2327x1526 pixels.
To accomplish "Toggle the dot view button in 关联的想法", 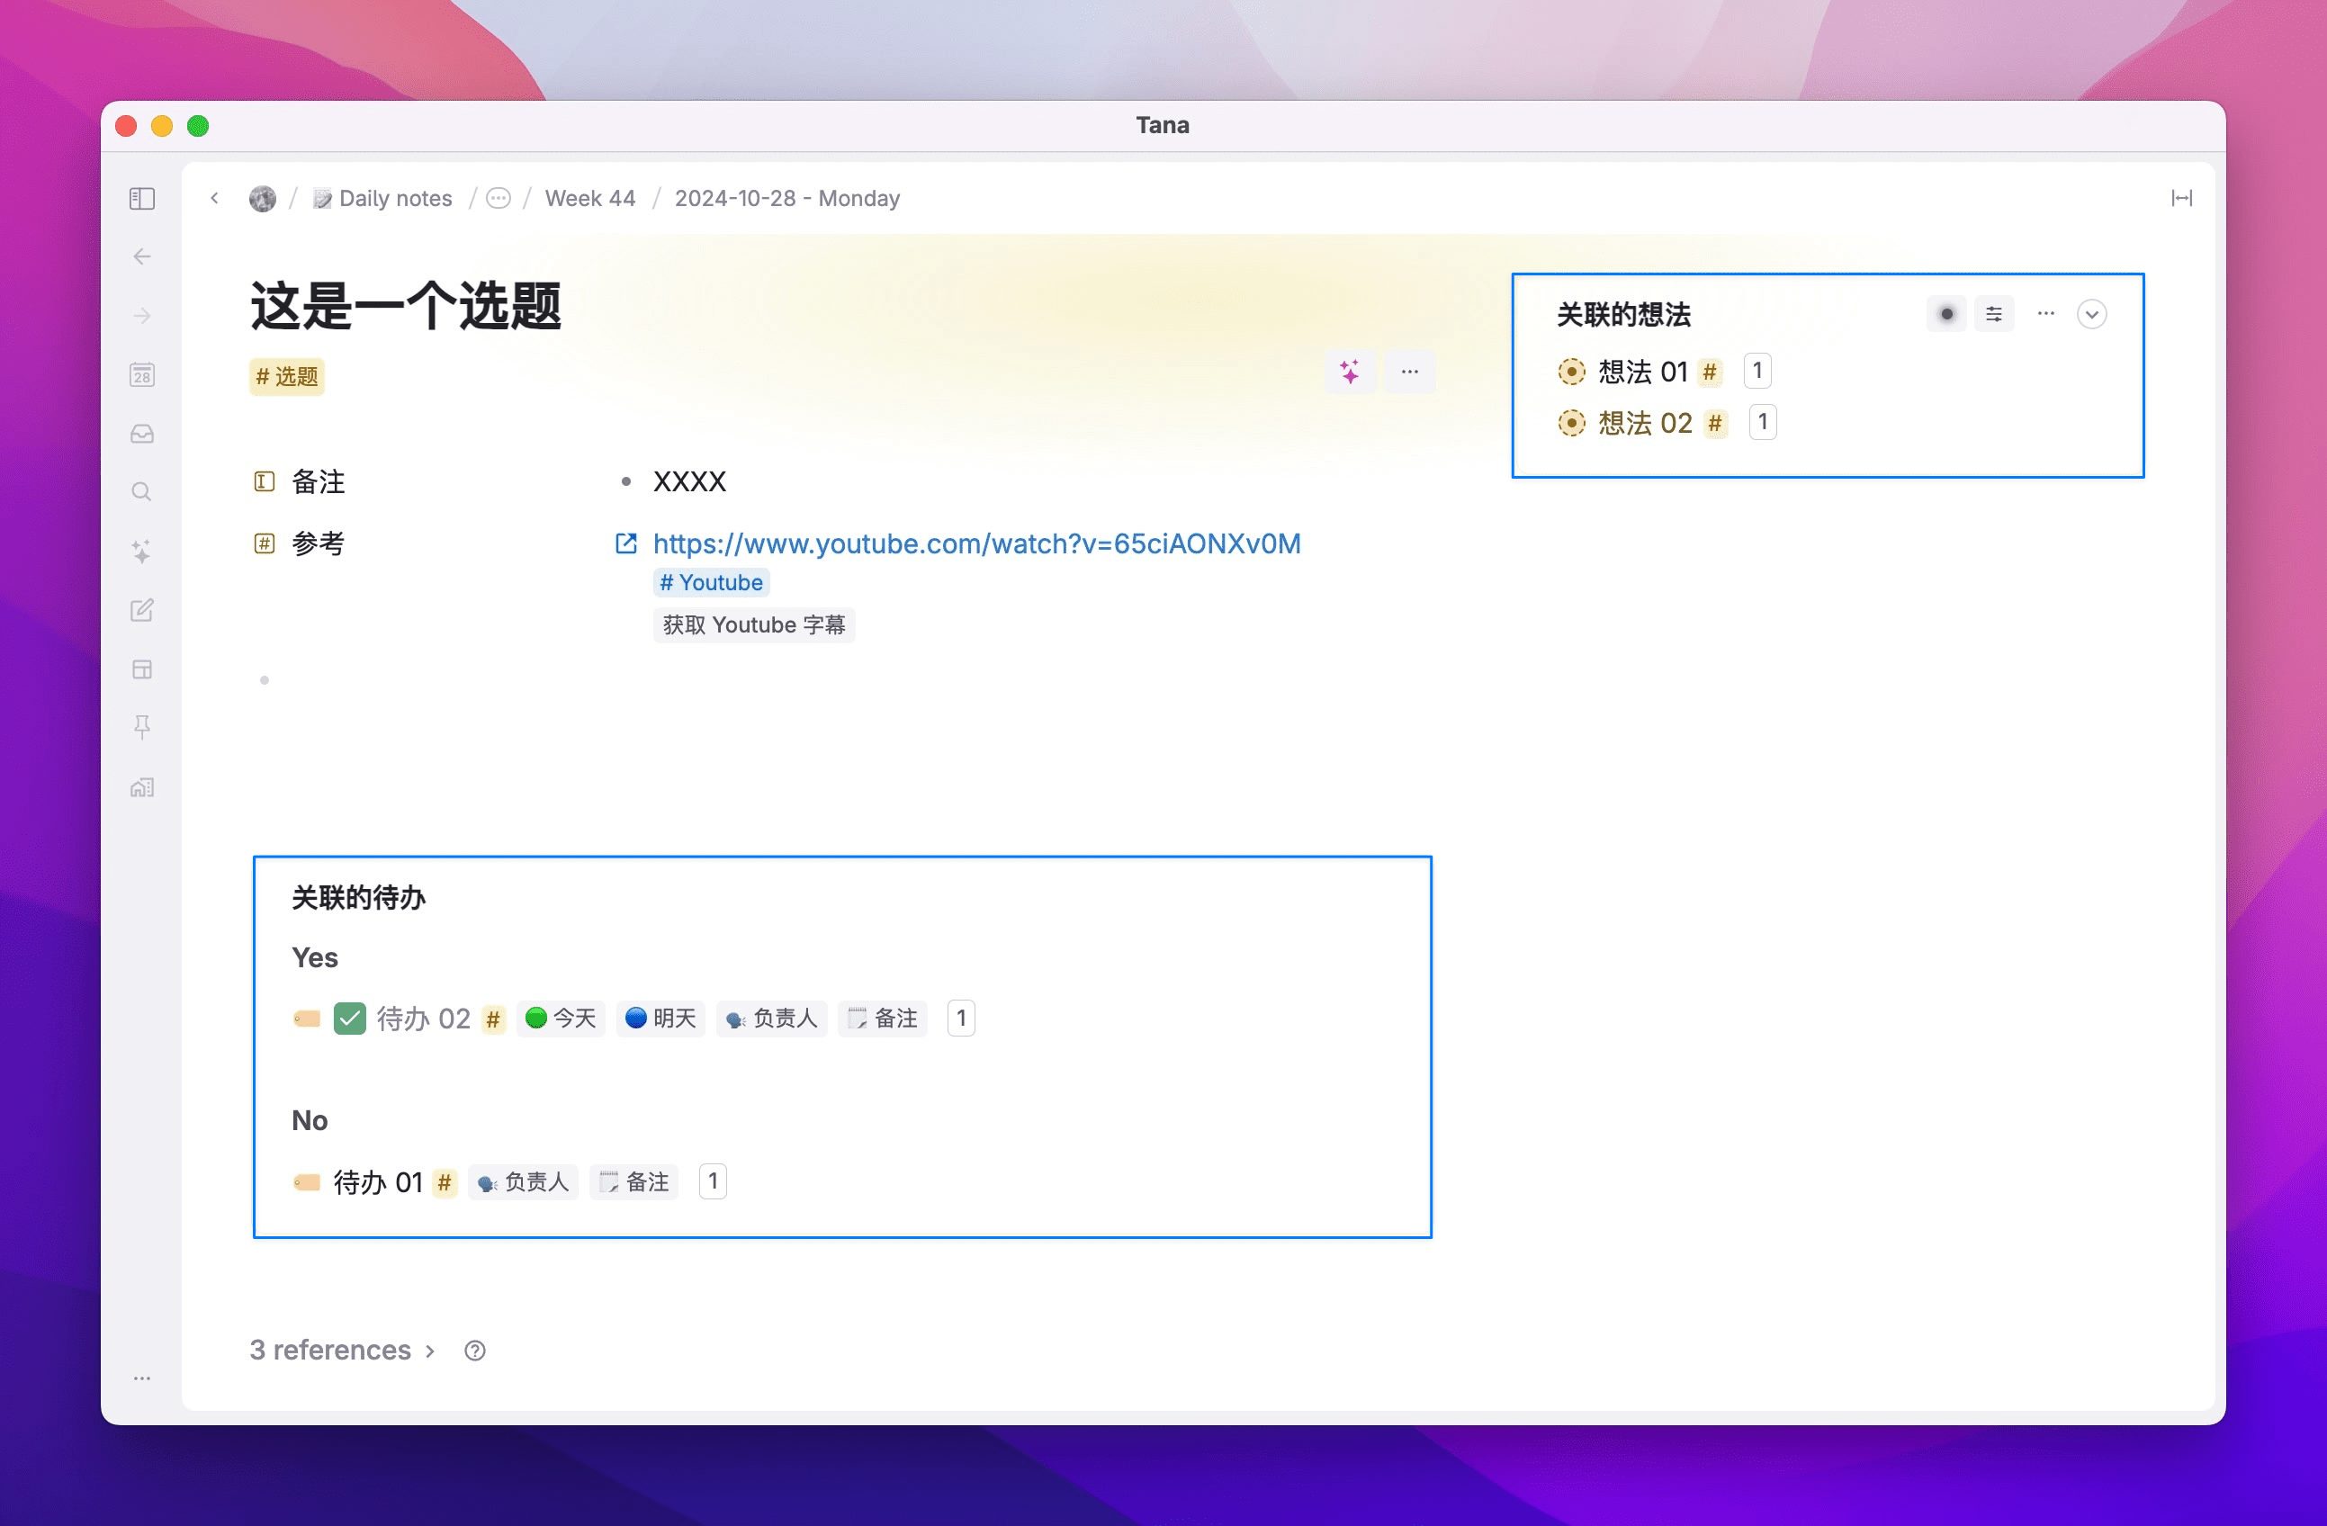I will point(1945,315).
